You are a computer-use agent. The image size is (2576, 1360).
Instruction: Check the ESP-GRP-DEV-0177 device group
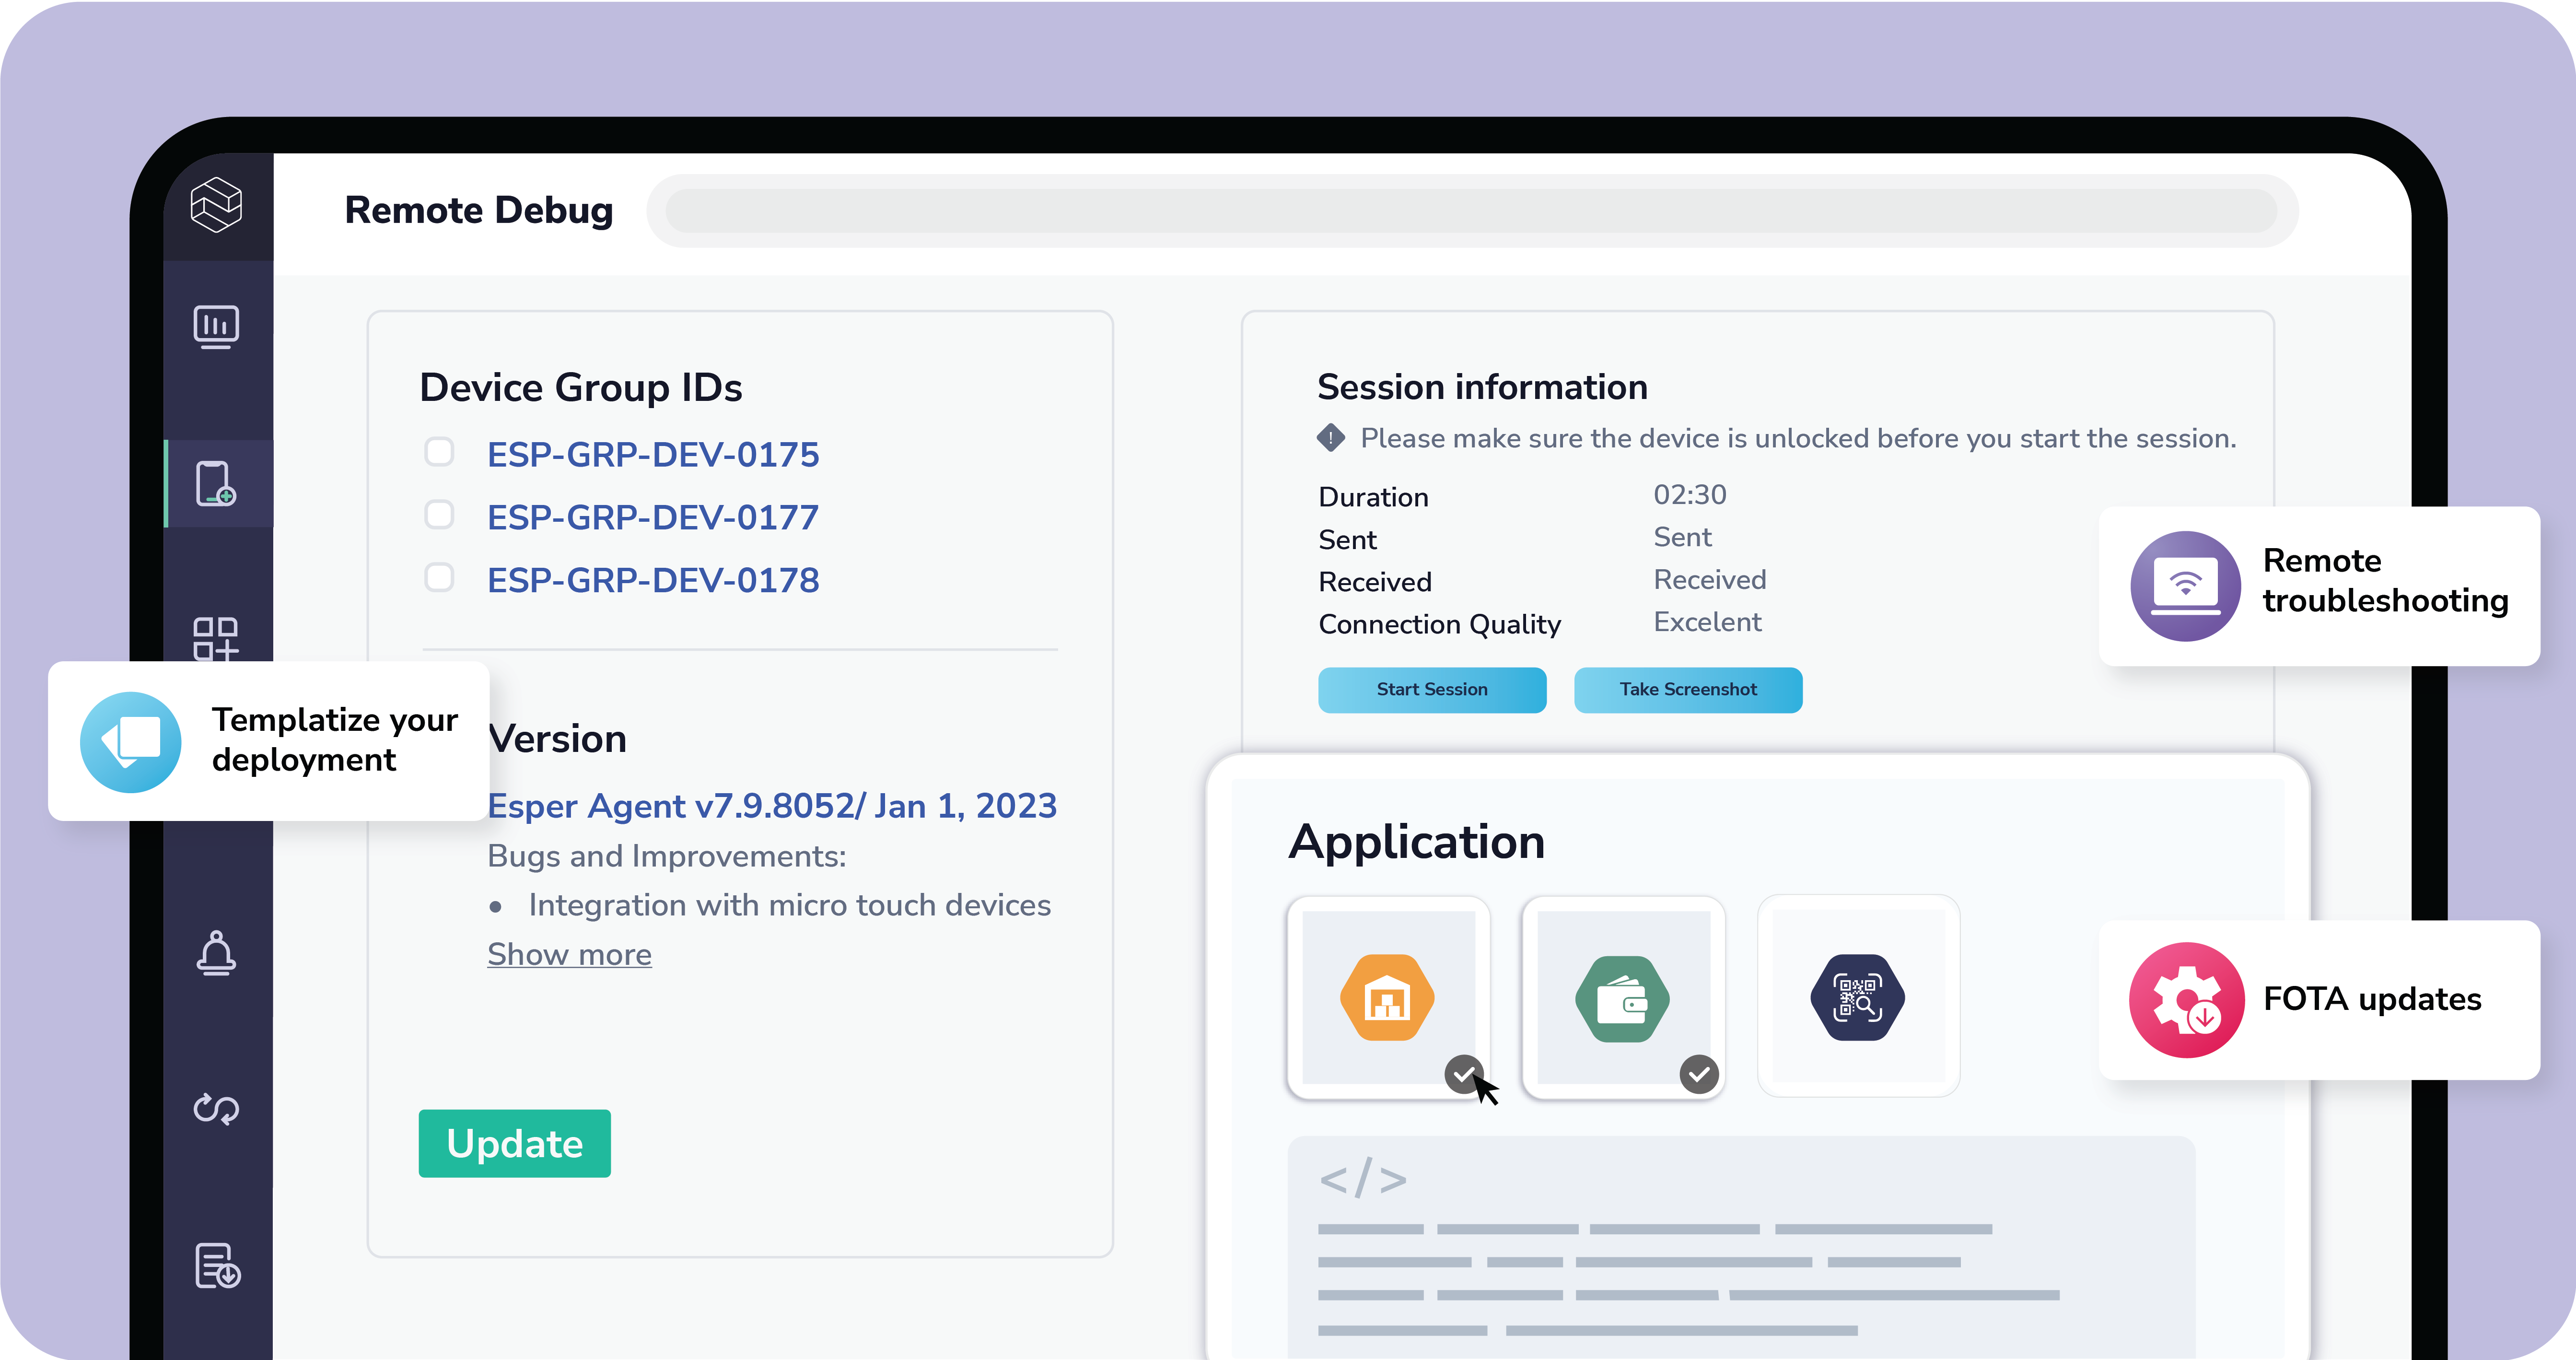[x=439, y=515]
